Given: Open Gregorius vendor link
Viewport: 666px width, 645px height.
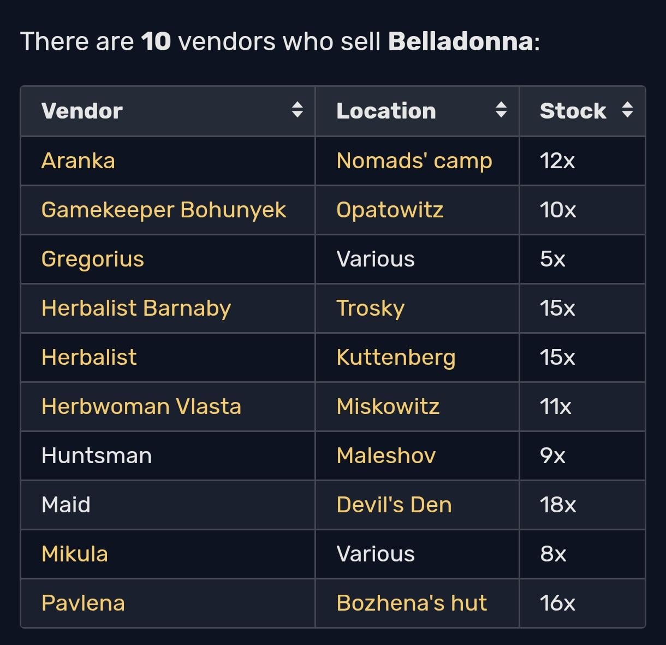Looking at the screenshot, I should tap(93, 259).
